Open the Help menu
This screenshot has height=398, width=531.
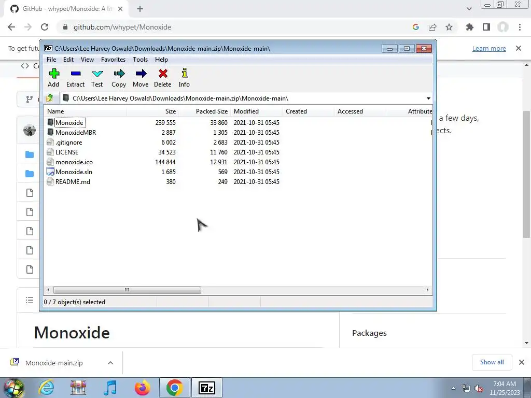pos(162,60)
